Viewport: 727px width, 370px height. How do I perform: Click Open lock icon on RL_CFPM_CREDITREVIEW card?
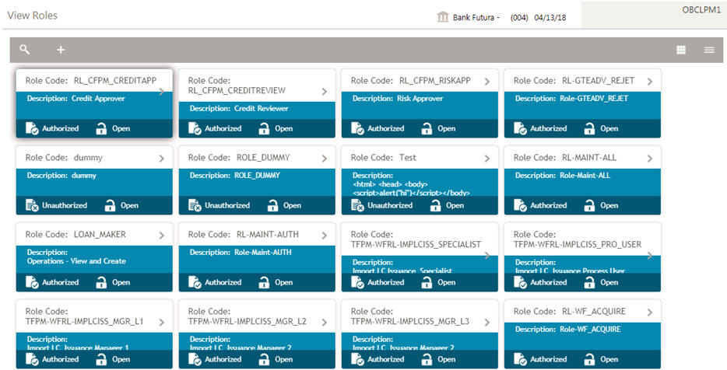264,128
